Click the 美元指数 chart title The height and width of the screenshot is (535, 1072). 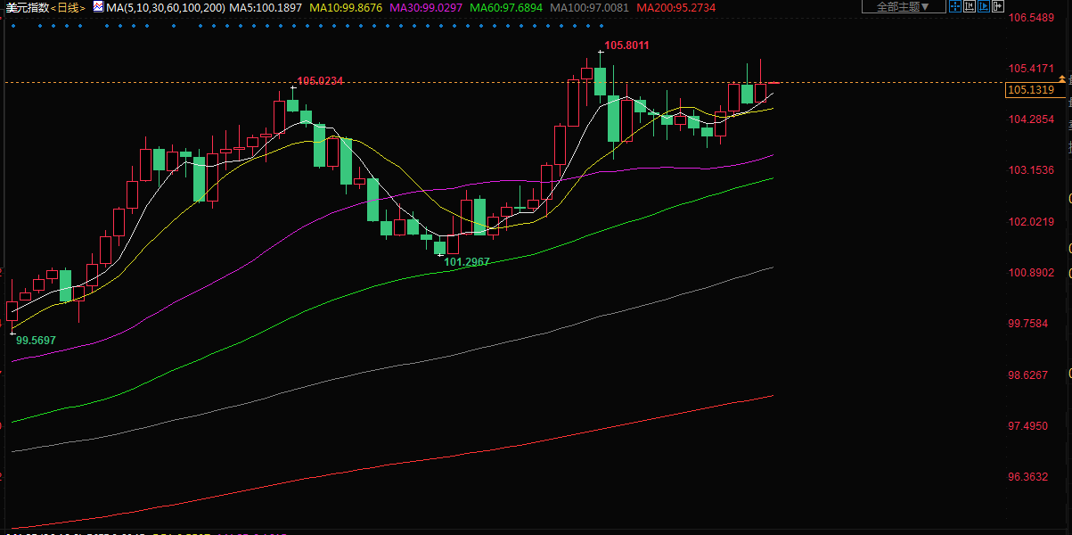pos(26,8)
